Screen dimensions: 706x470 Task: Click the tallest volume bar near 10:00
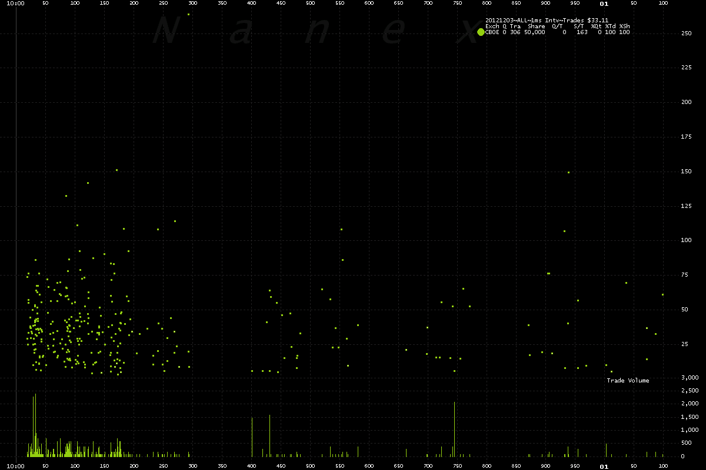(35, 425)
